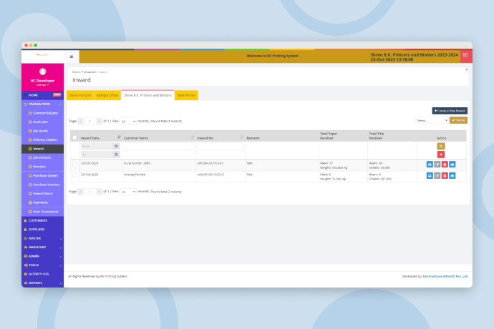Check the Suraj Kumar Lodhi row checkbox

click(74, 164)
